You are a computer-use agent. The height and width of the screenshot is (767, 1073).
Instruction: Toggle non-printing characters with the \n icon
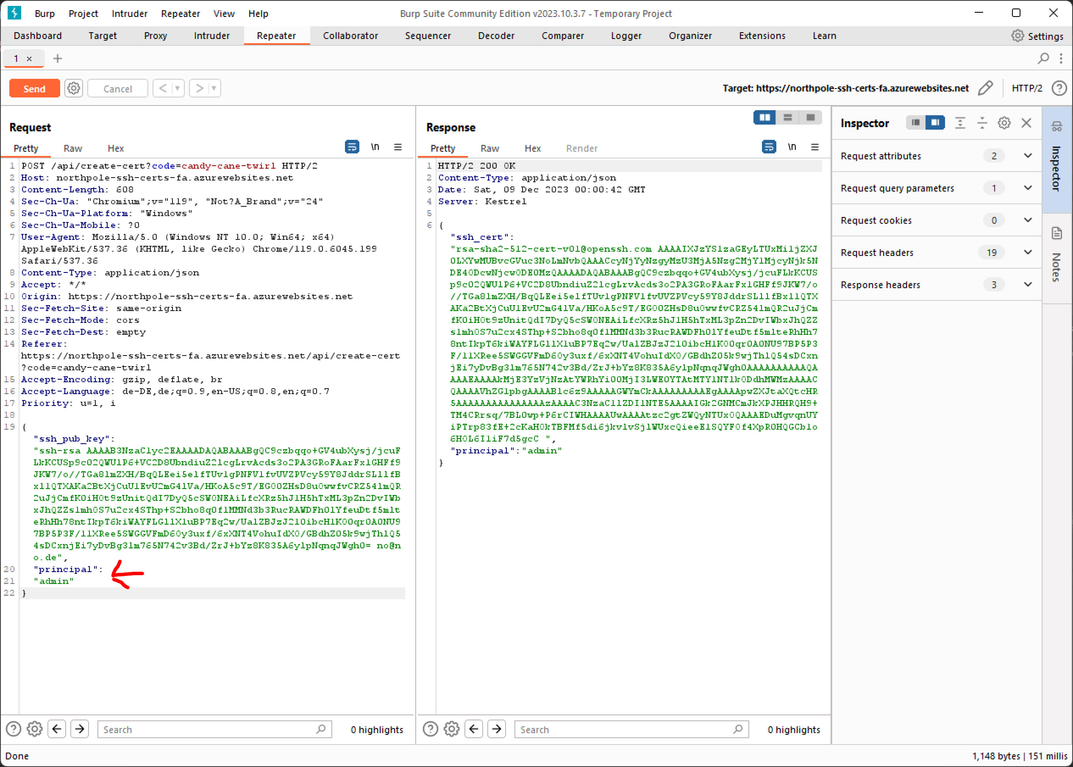[375, 147]
